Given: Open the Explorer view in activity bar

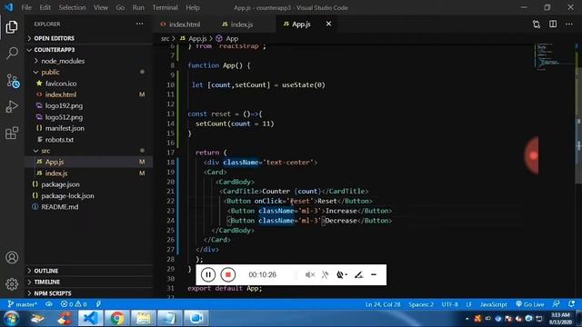Looking at the screenshot, I should (12, 27).
